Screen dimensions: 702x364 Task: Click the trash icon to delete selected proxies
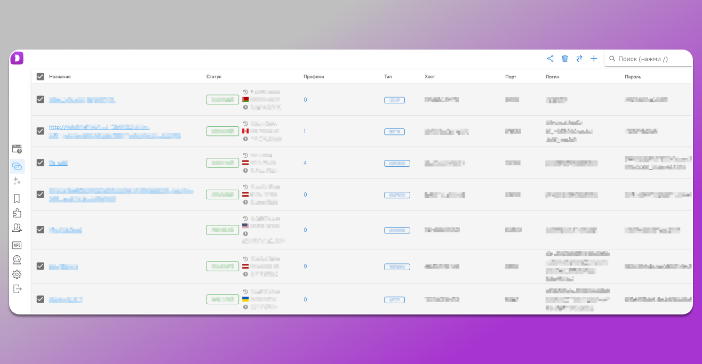[x=565, y=59]
